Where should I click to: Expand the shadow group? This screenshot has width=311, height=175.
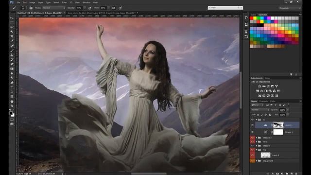(x=257, y=146)
